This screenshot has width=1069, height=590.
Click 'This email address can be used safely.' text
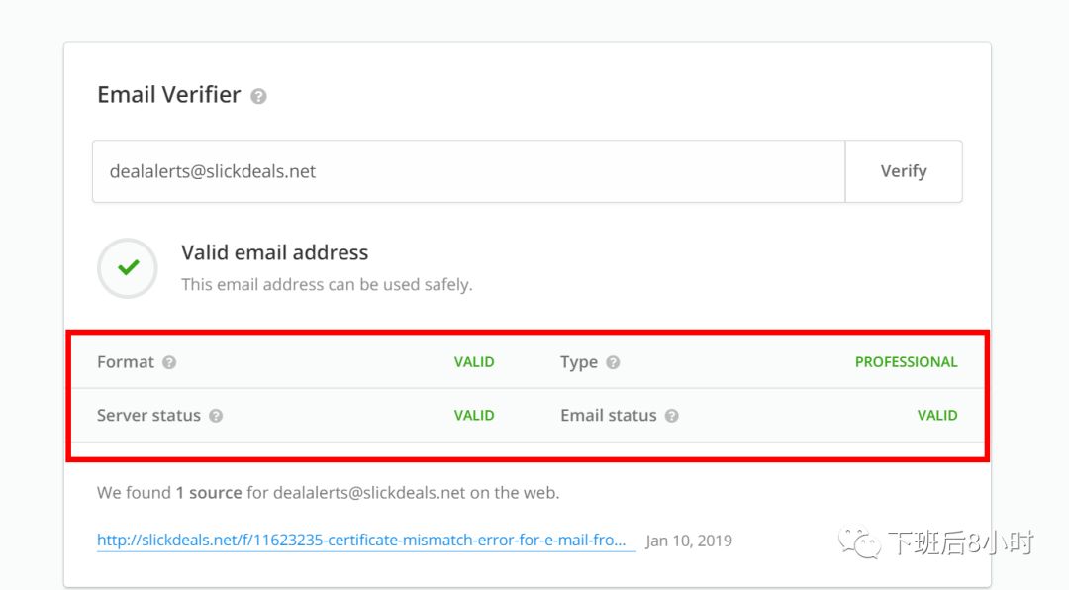[x=327, y=284]
